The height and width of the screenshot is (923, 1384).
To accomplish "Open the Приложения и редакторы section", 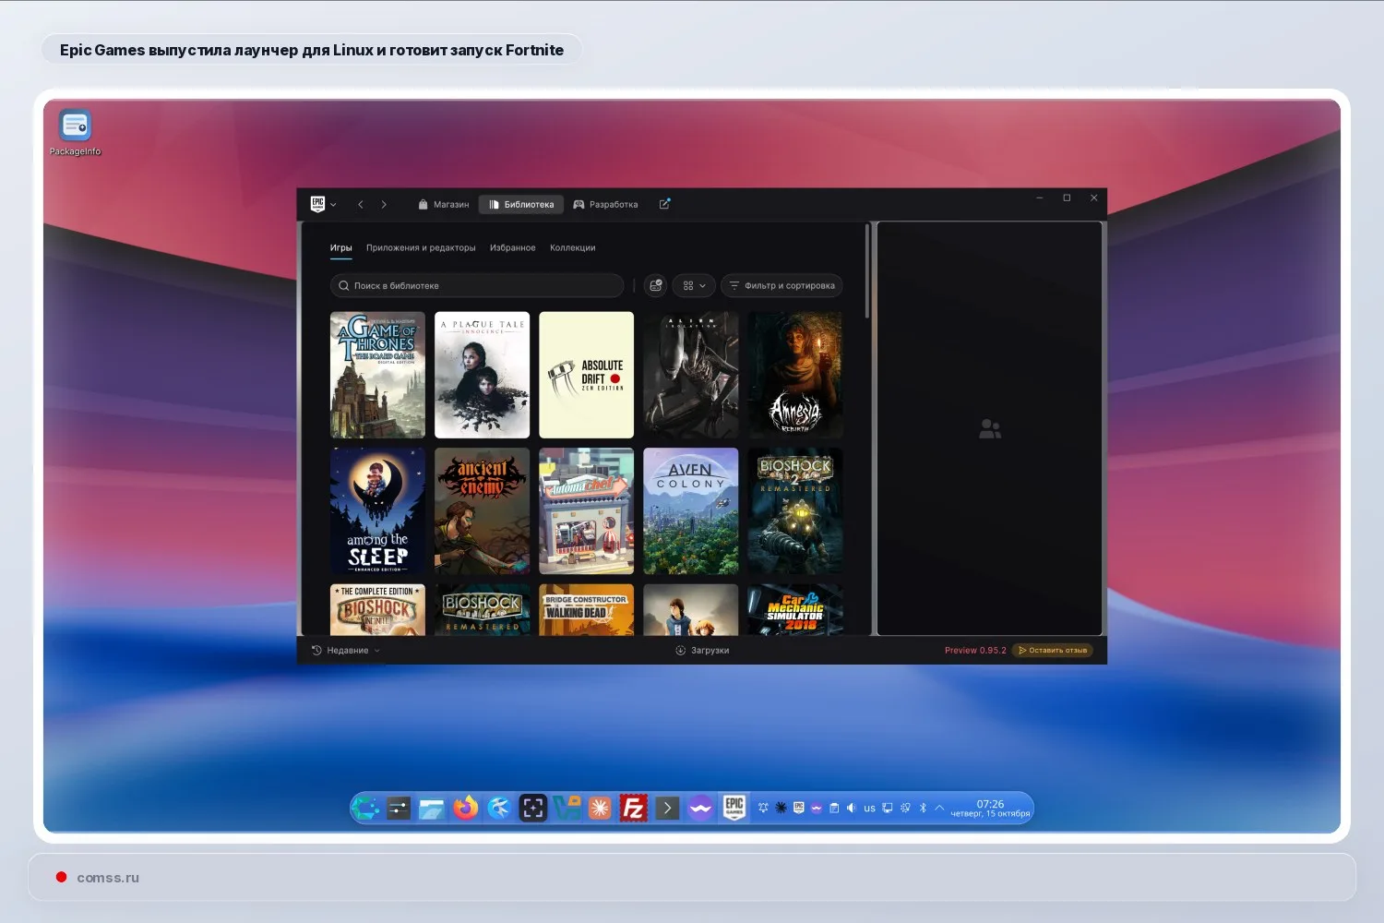I will coord(421,248).
